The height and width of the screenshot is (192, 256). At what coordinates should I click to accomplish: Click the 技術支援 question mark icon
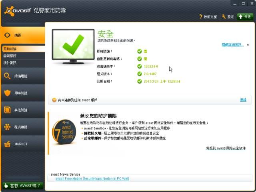point(201,17)
